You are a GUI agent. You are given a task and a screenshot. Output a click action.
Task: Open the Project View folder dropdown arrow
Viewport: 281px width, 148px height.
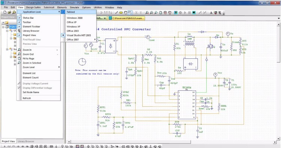click(3, 22)
